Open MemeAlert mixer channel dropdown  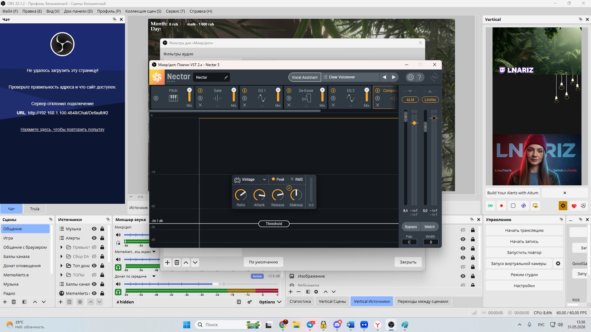coord(154,252)
